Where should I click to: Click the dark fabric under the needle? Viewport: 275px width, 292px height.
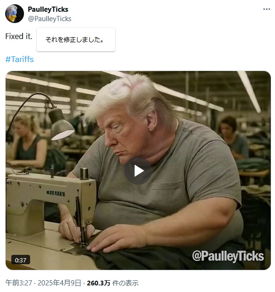point(141,259)
